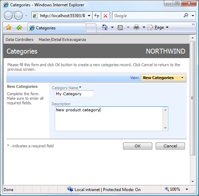
Task: Click the Add to Favorites icon
Action: [x=19, y=27]
